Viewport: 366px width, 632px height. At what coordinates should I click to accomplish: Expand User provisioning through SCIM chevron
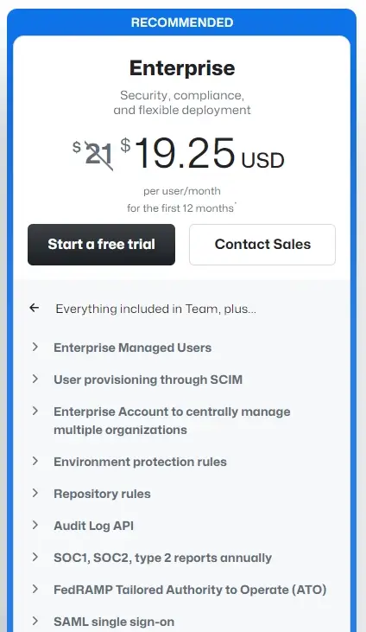[35, 379]
